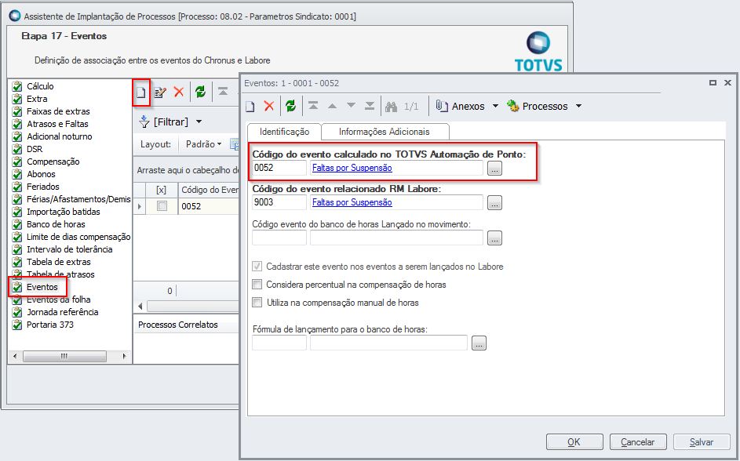Create a new event record with the New icon
The image size is (740, 461).
(x=140, y=92)
